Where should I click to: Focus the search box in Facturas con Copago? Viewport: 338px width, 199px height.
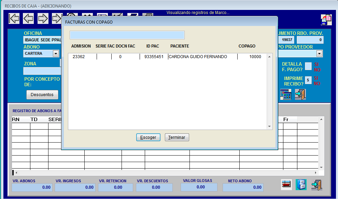point(127,35)
